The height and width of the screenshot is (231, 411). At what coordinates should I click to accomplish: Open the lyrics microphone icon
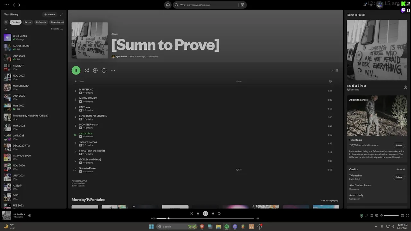tap(366, 216)
